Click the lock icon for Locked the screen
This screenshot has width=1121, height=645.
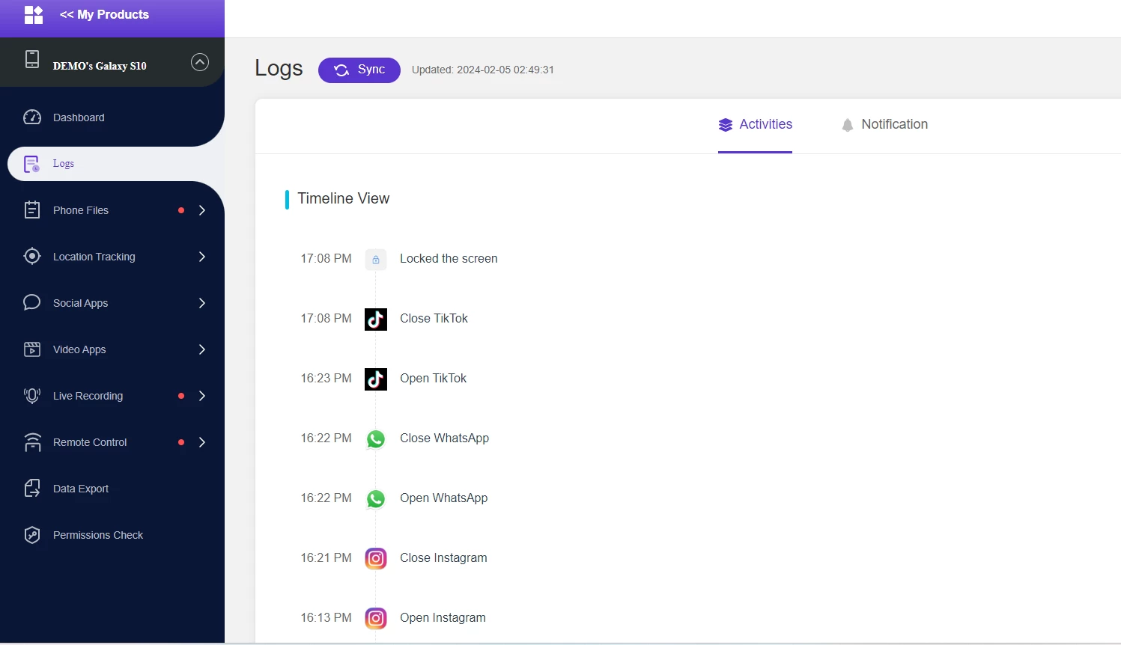[x=376, y=260]
